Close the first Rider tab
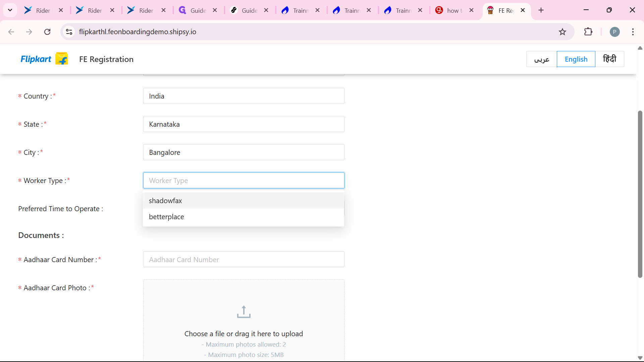This screenshot has height=362, width=644. [61, 10]
